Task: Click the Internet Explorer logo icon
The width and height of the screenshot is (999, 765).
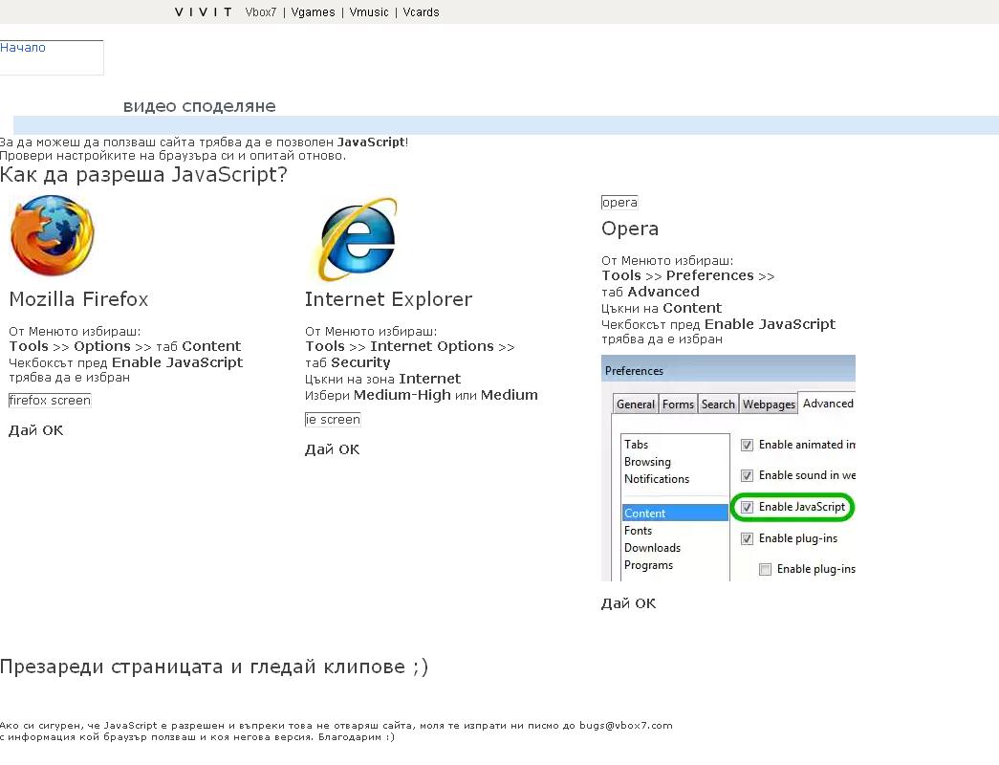Action: pos(357,239)
